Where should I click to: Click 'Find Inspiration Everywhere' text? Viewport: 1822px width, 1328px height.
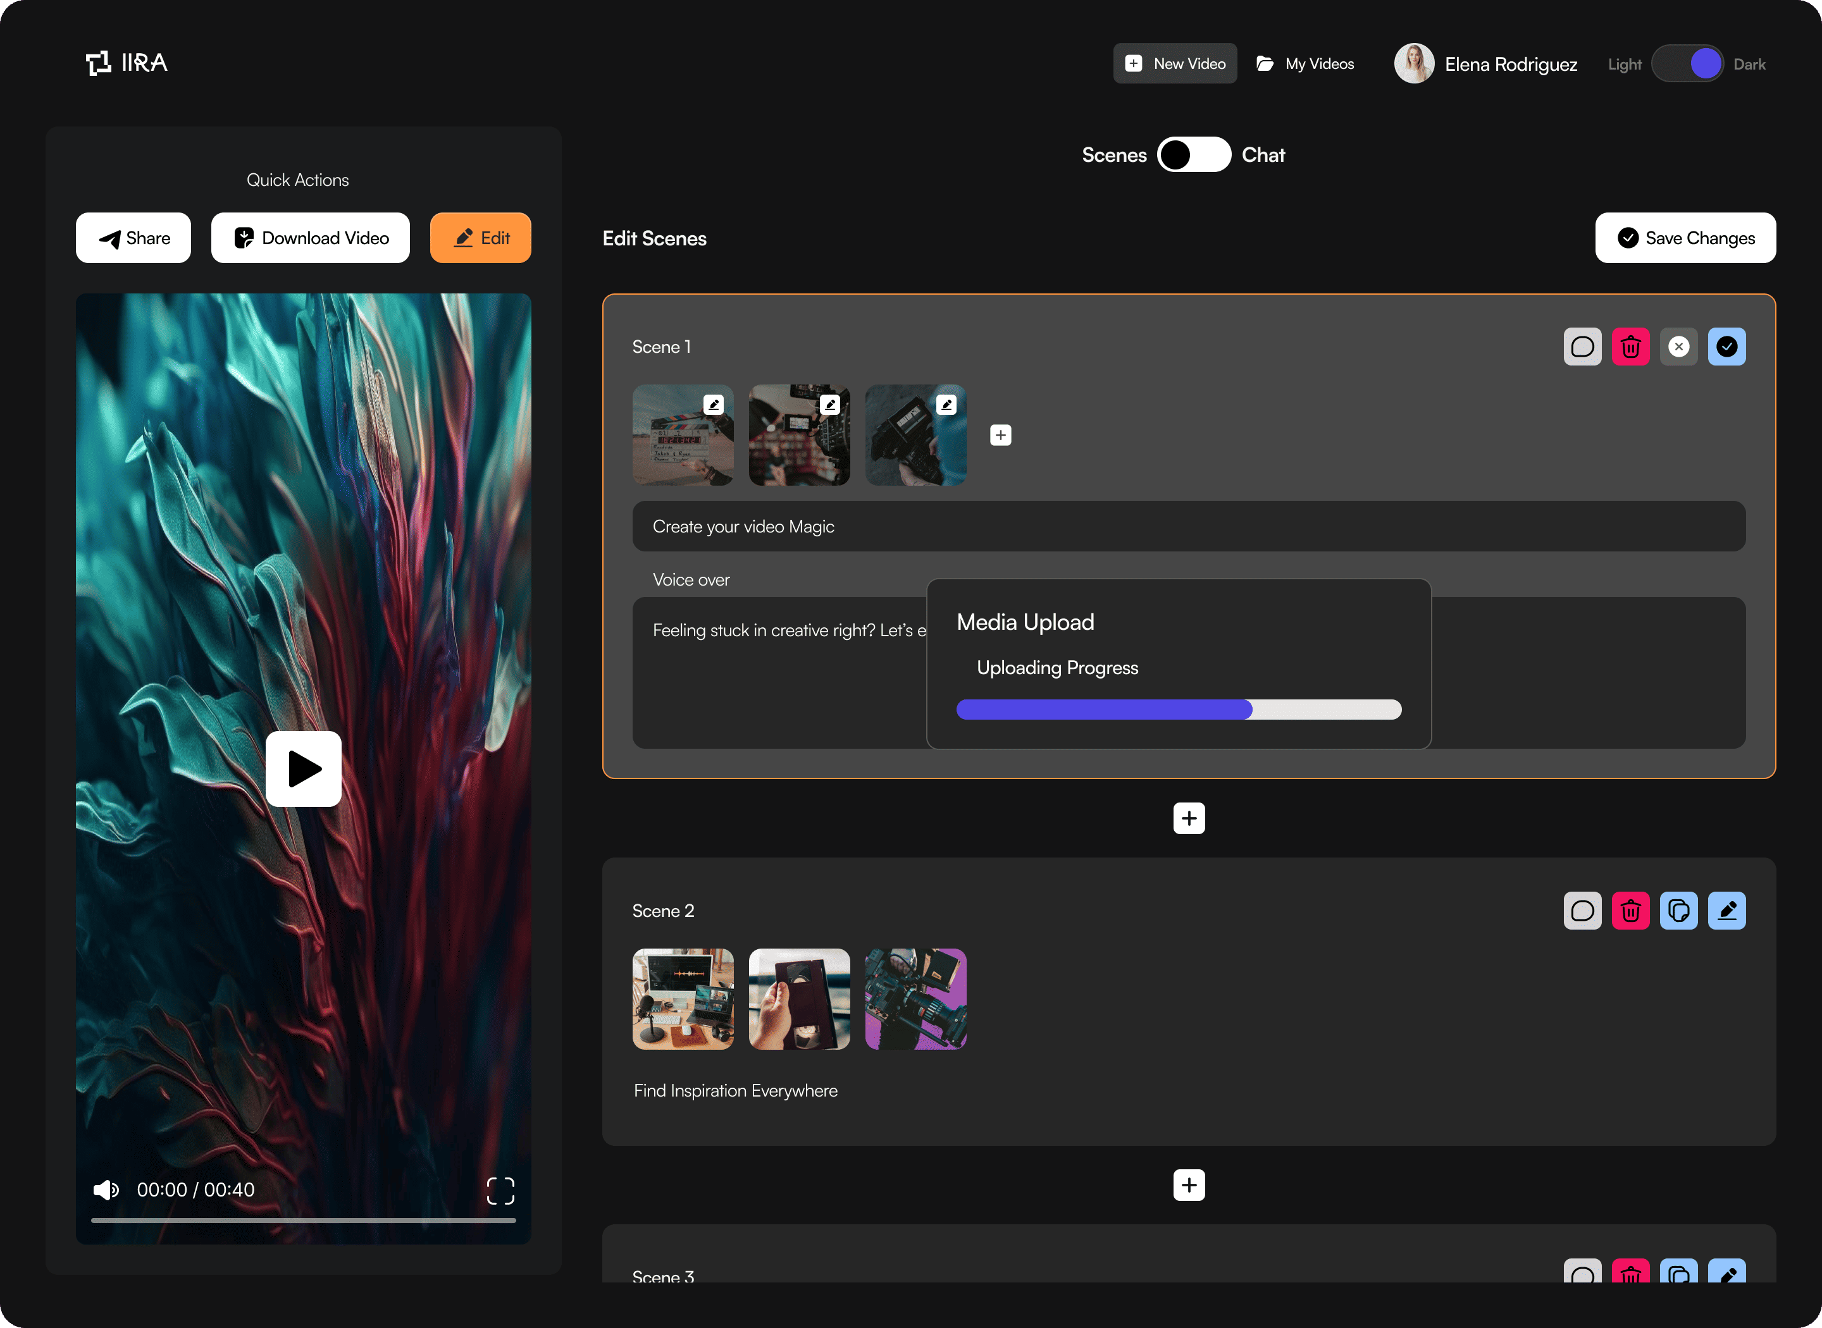click(x=736, y=1091)
